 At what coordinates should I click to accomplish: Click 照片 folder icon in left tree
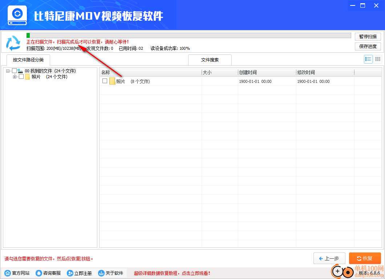(x=27, y=77)
